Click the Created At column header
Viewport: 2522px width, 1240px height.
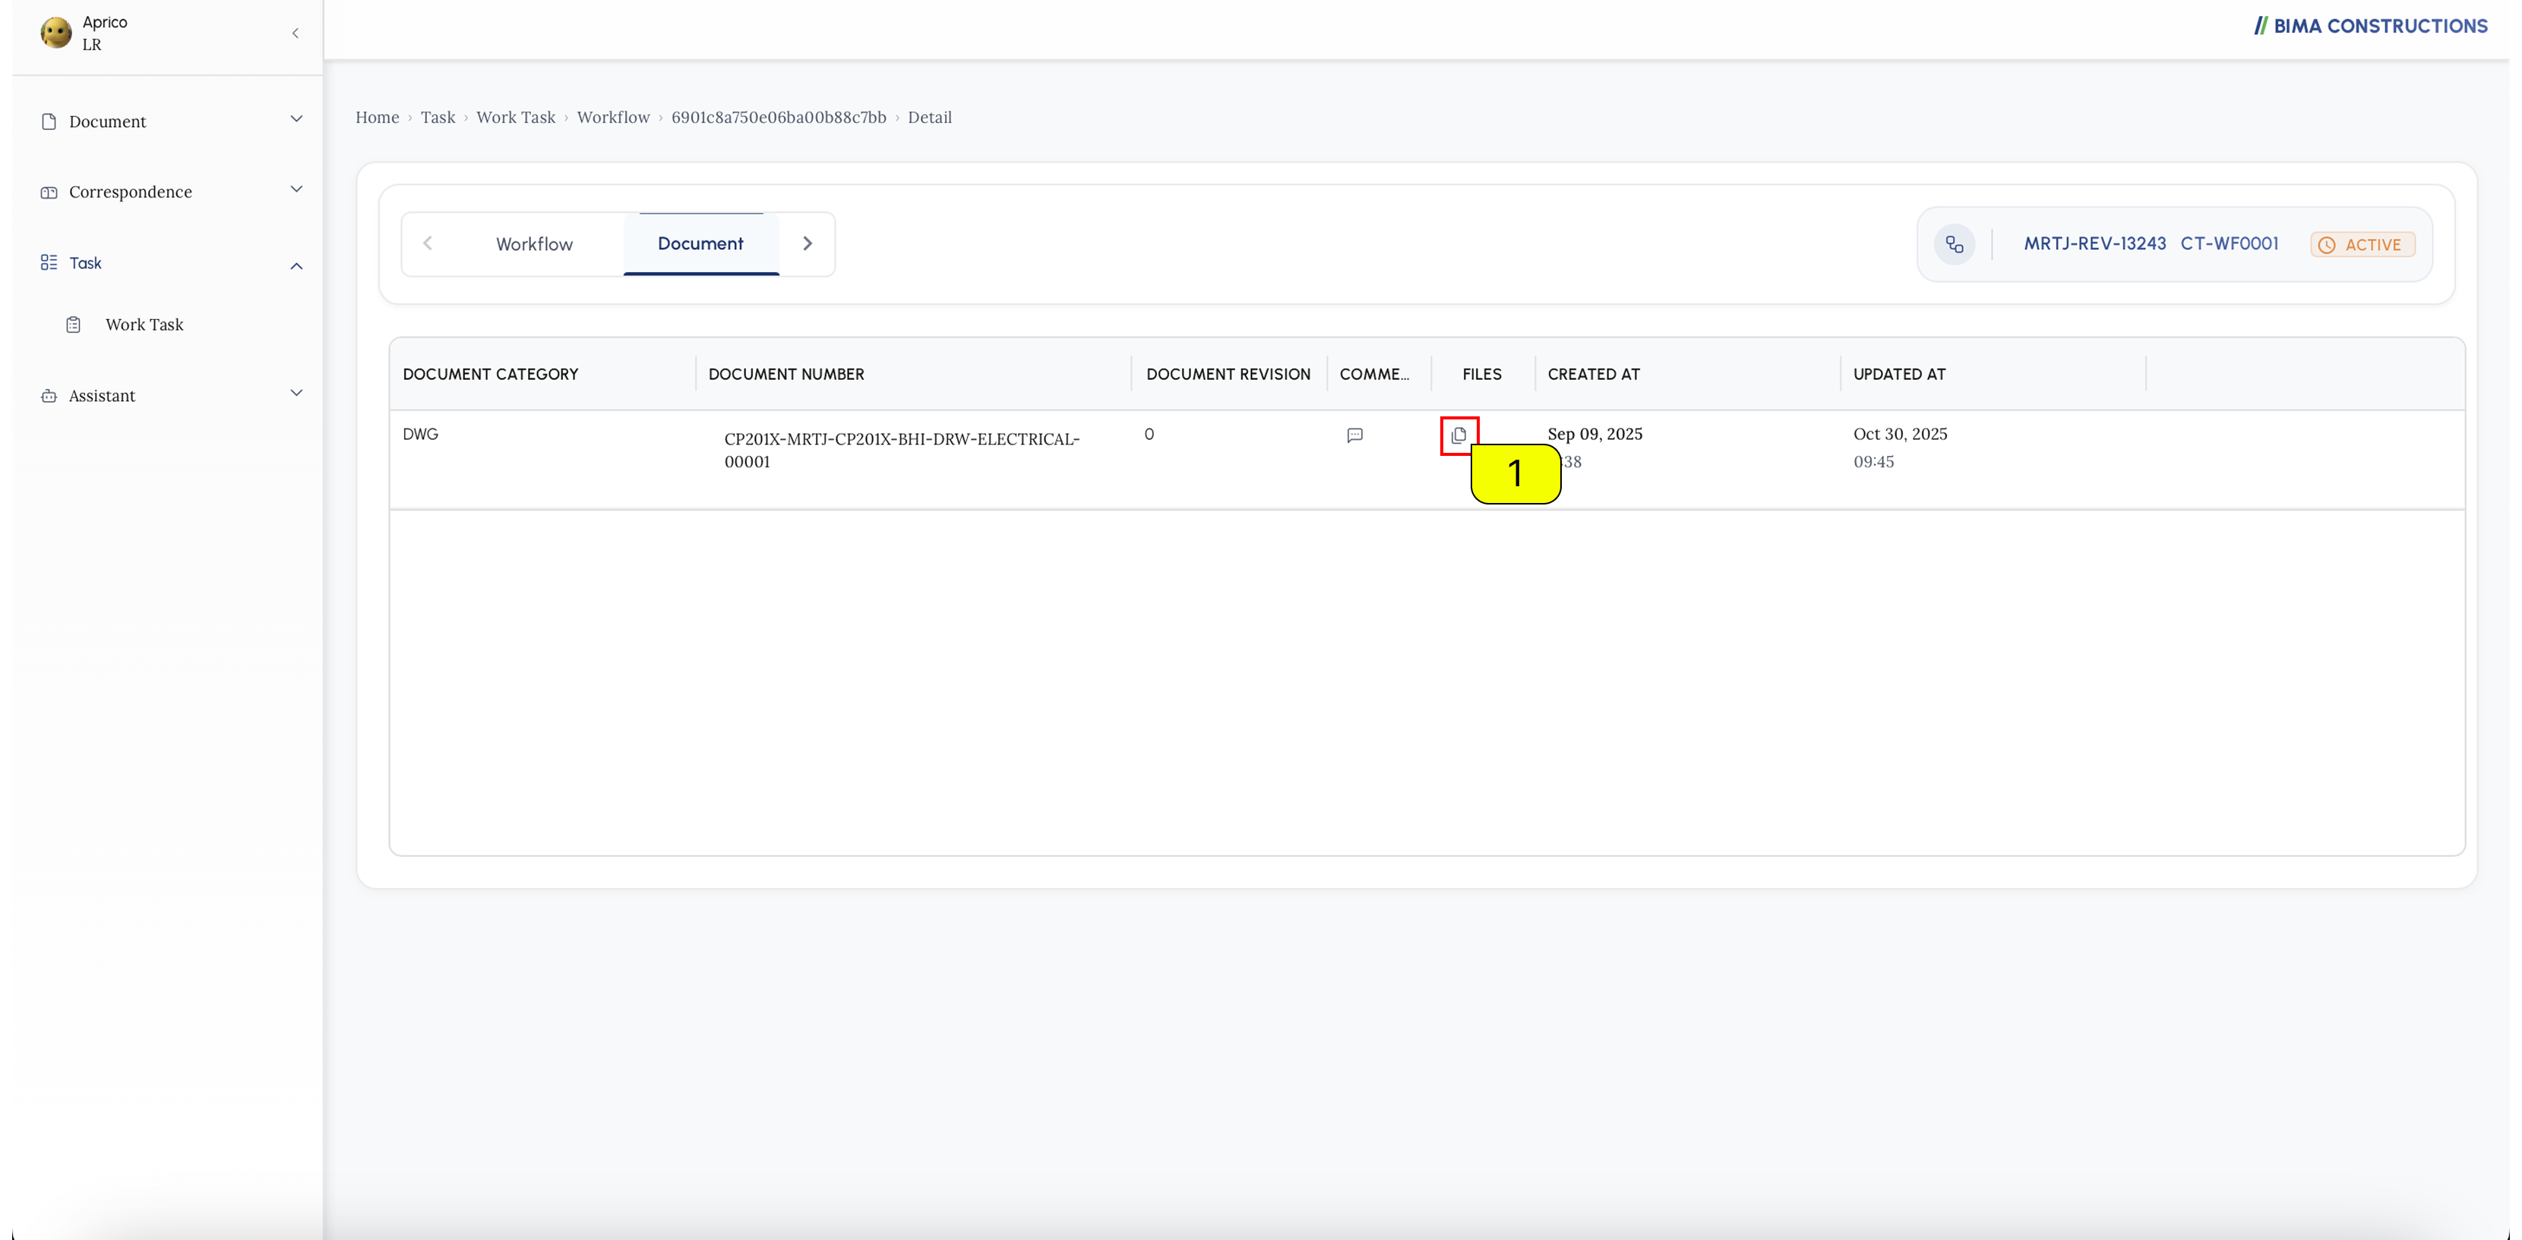tap(1594, 374)
